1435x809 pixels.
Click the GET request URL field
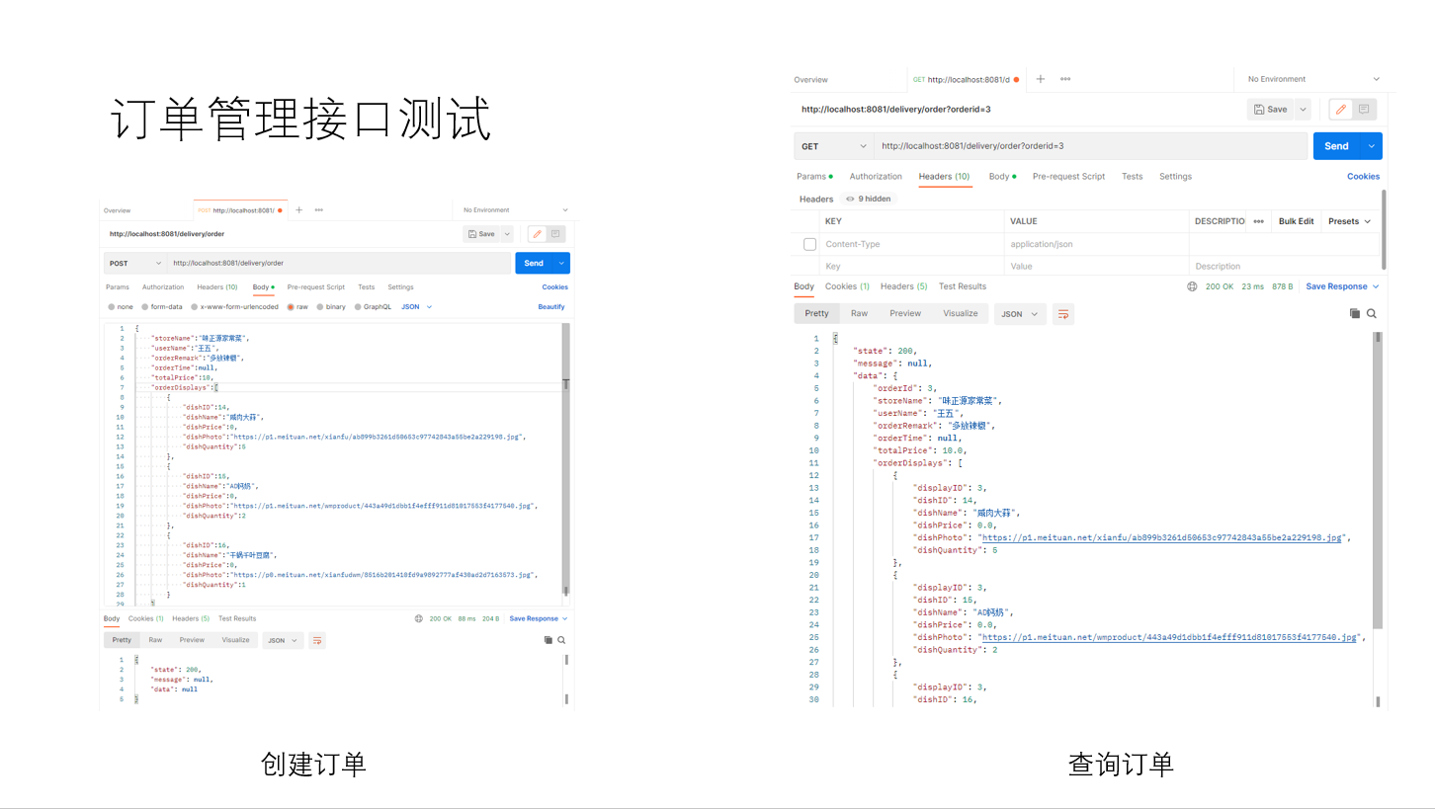[1091, 146]
